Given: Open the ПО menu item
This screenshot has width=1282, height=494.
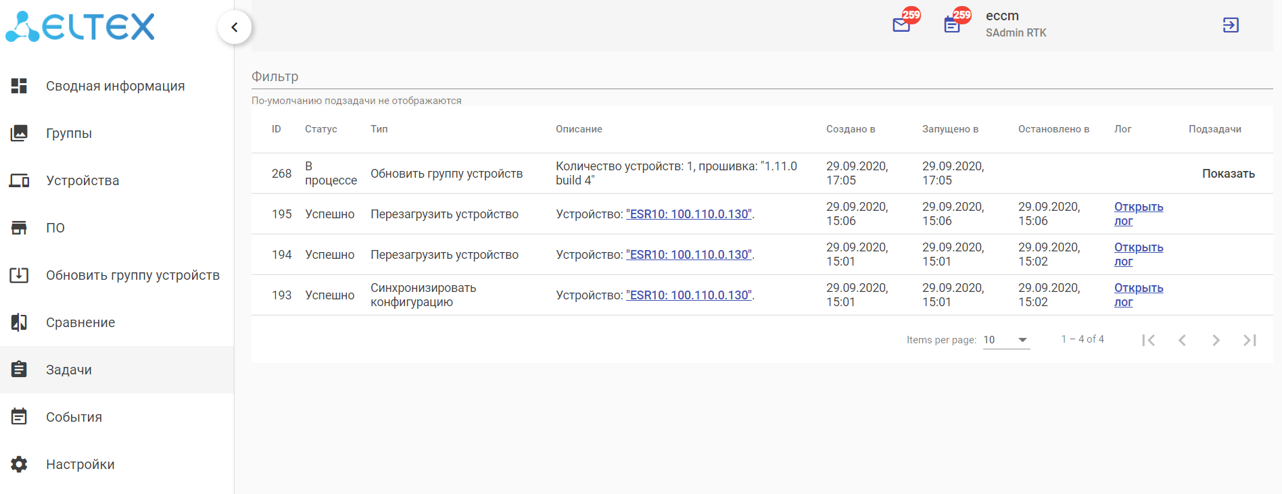Looking at the screenshot, I should [55, 228].
